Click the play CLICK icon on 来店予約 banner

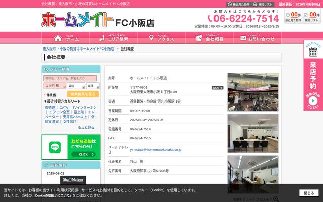[313, 101]
